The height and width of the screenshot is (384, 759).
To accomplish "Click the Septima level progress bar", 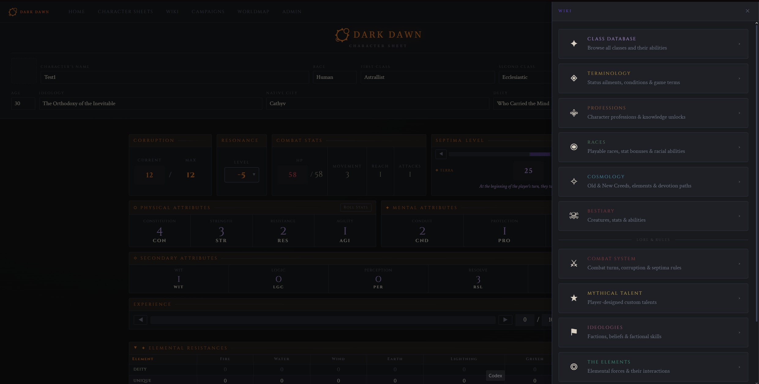I will coord(499,154).
